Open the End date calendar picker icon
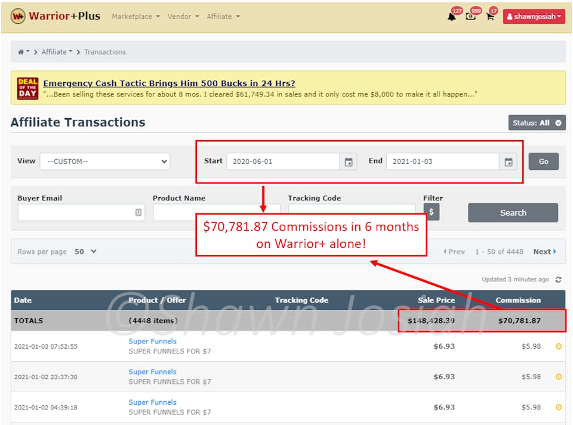 (x=509, y=162)
